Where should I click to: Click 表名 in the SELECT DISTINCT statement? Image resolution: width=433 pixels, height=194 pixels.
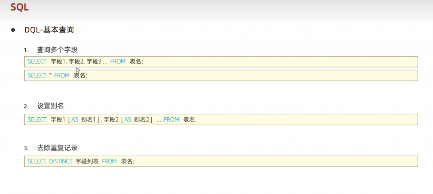tap(127, 162)
